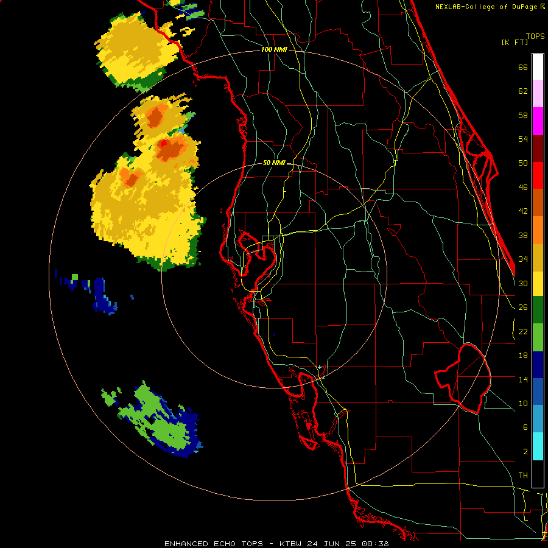Click the 100 NMI range ring label
The width and height of the screenshot is (548, 548).
(273, 50)
